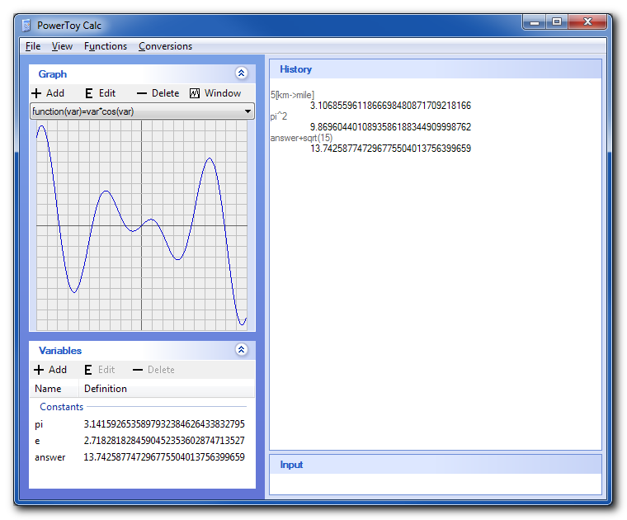
Task: Click the Definition column header
Action: pos(167,389)
